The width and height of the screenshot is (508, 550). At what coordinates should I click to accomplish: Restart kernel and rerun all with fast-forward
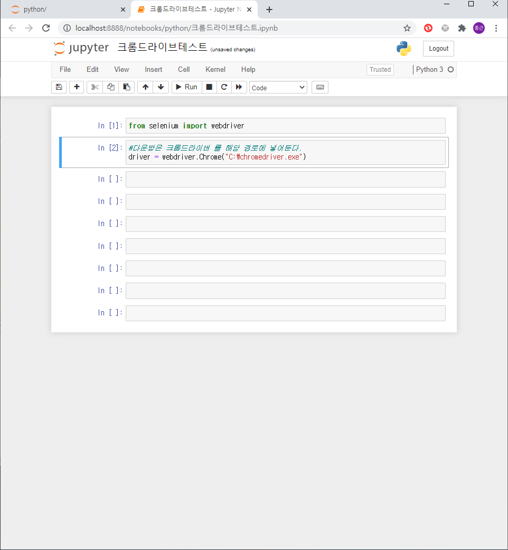pyautogui.click(x=239, y=87)
